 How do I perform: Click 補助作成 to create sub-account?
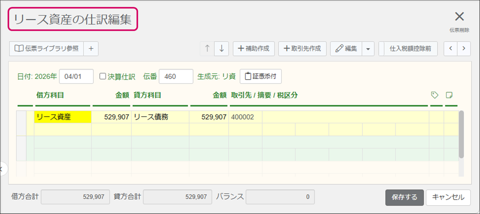click(254, 49)
